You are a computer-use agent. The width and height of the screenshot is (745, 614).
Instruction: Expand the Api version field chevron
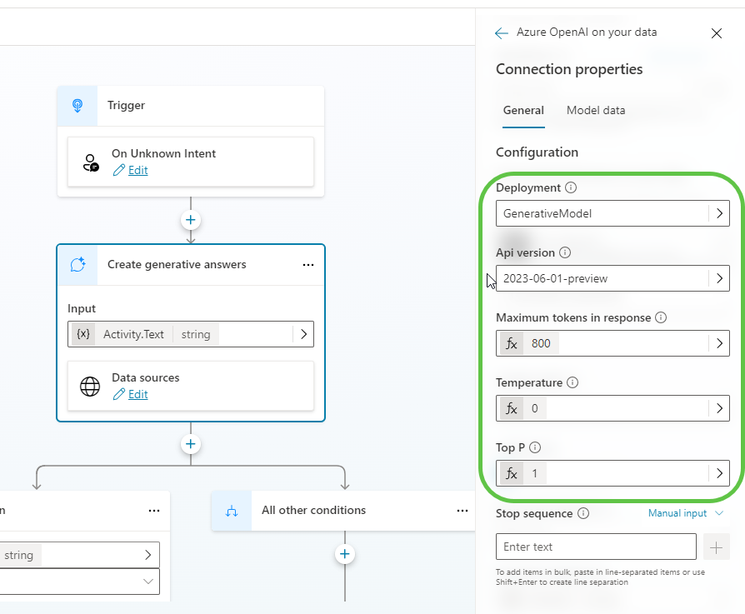(719, 278)
